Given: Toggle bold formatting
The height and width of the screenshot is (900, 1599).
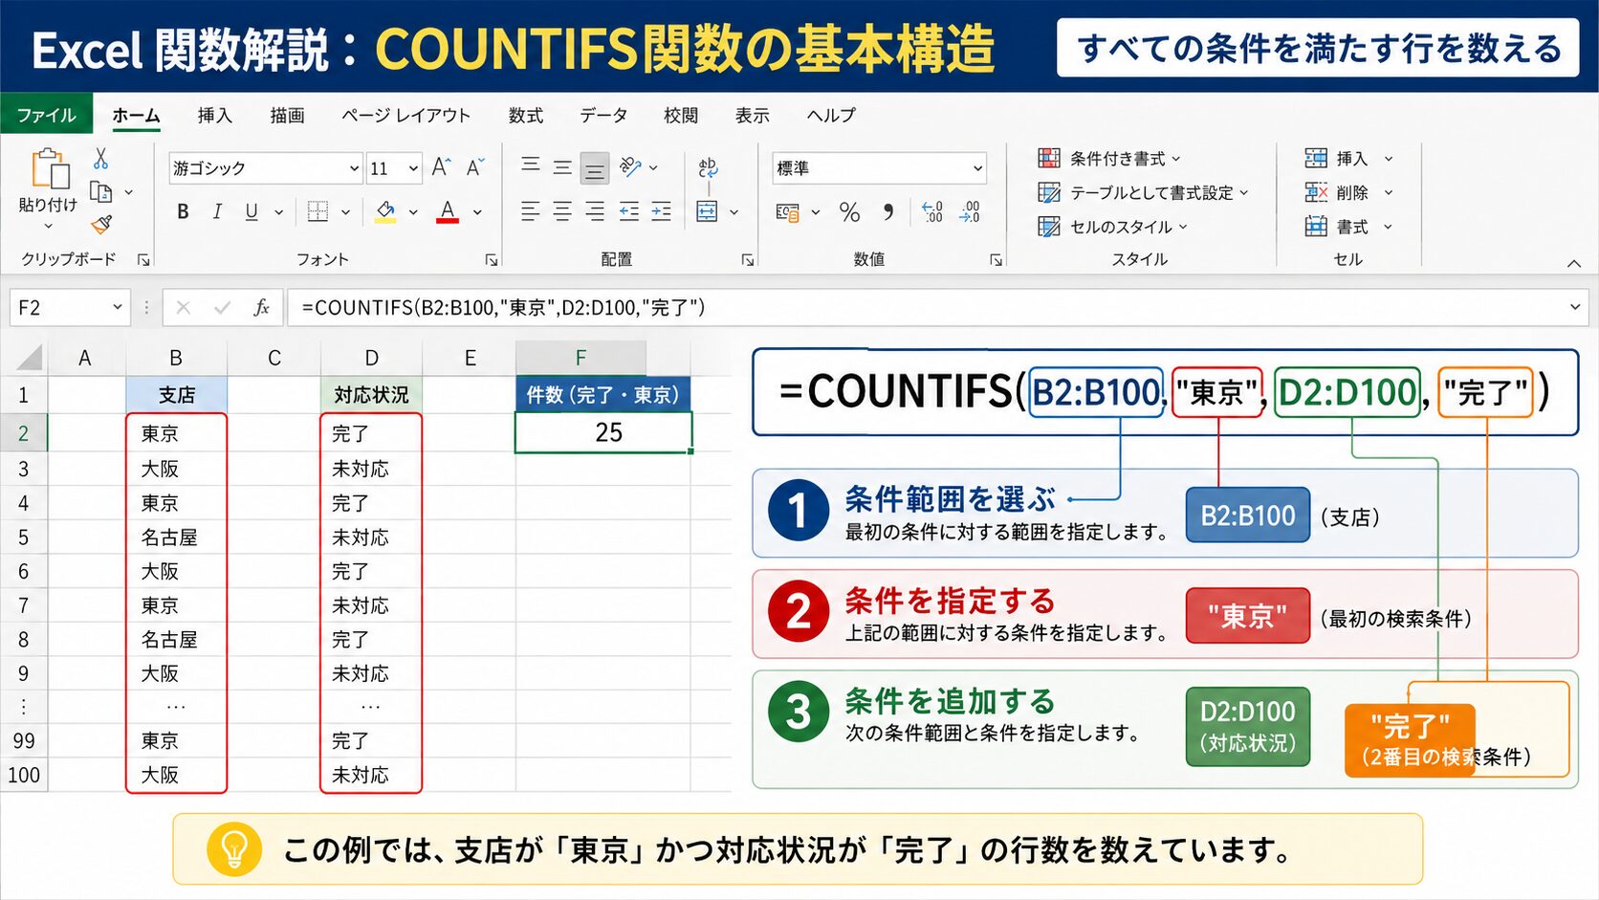Looking at the screenshot, I should point(183,211).
